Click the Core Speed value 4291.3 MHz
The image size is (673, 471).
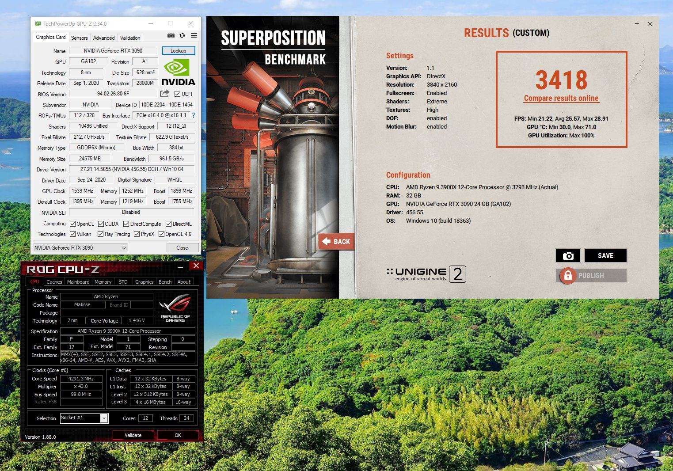click(81, 379)
